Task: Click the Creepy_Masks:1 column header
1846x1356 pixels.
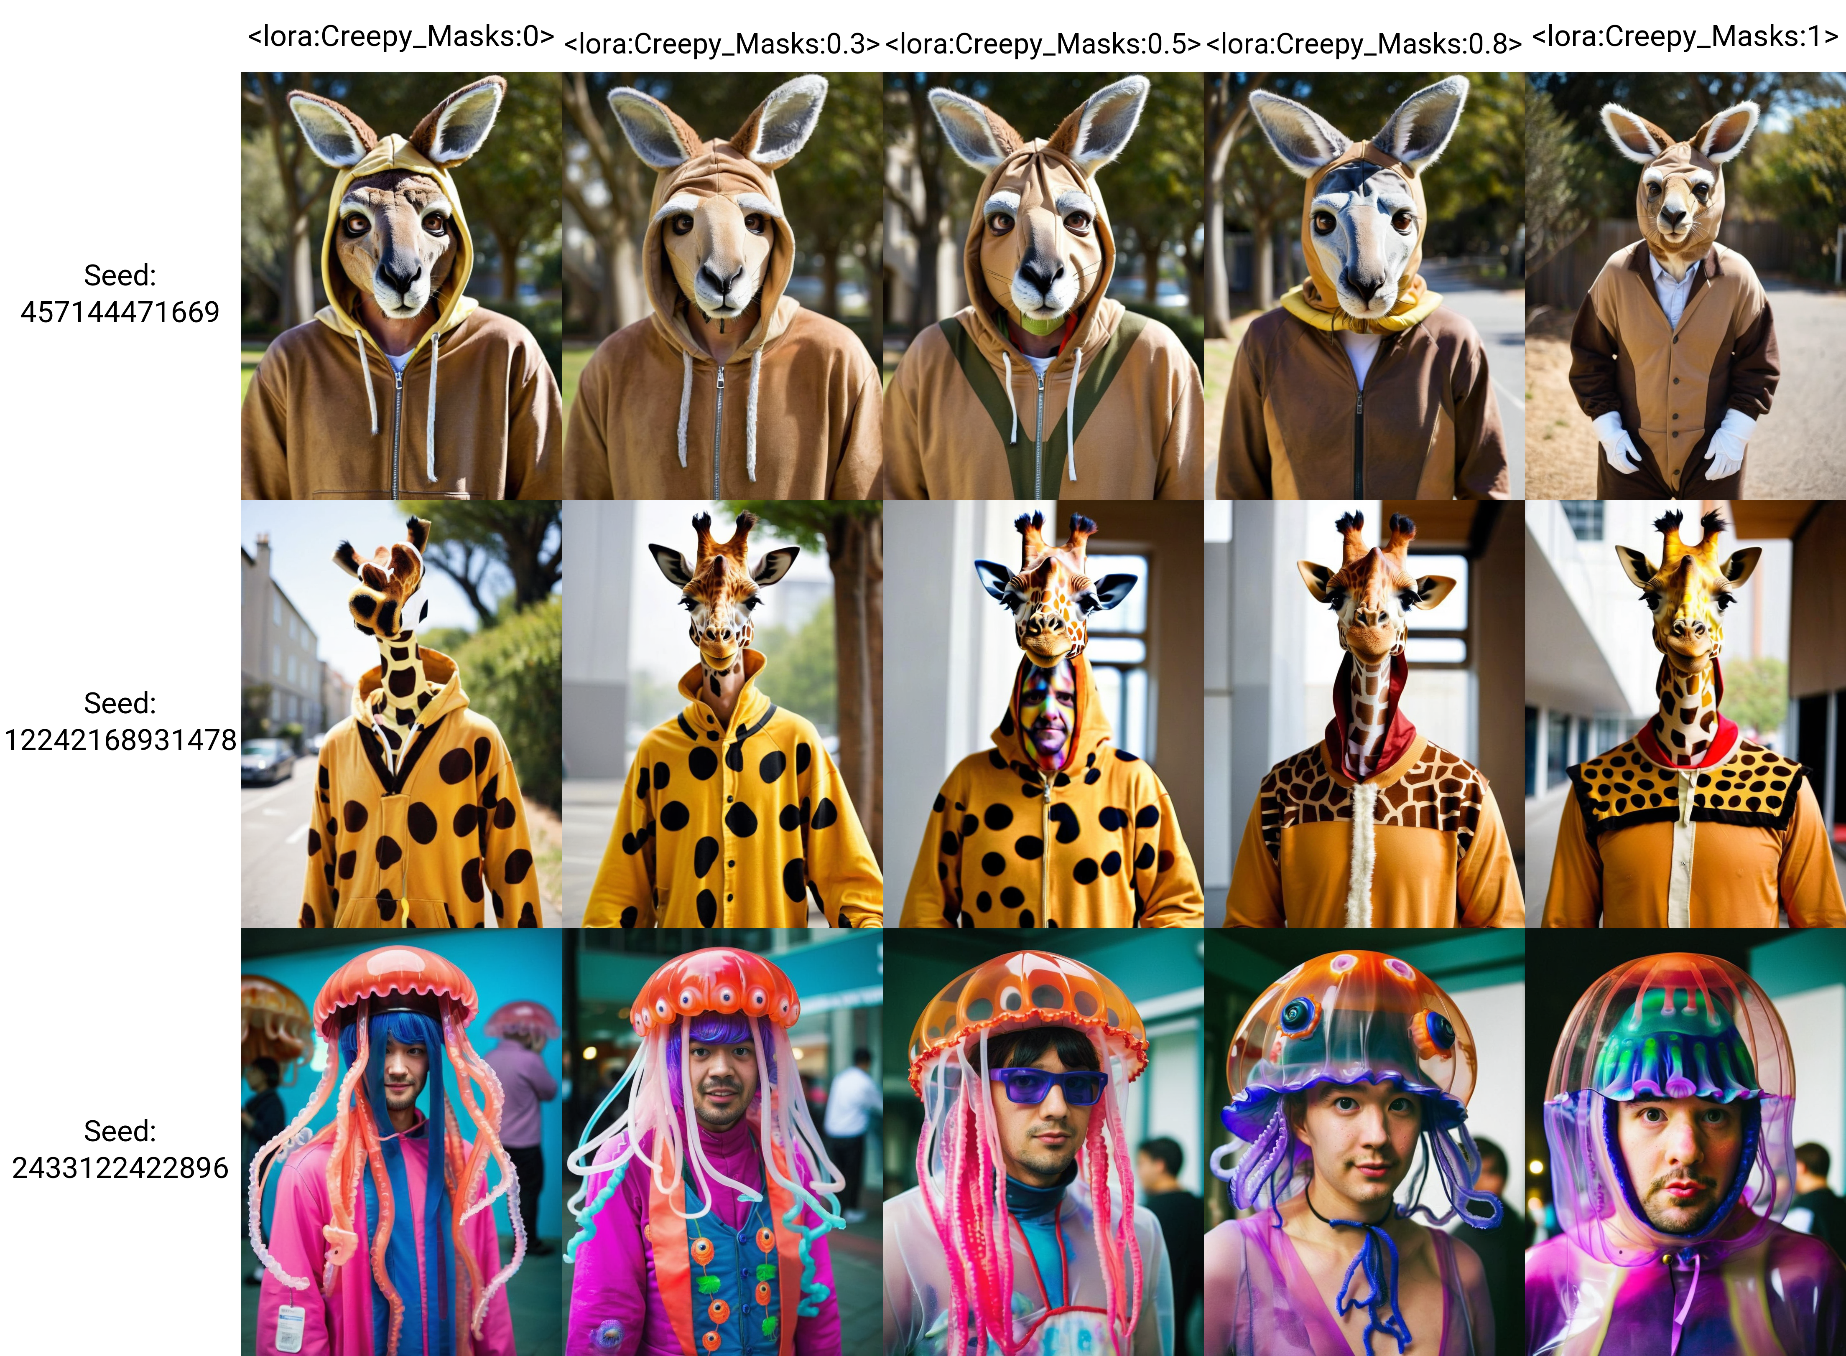Action: point(1685,37)
